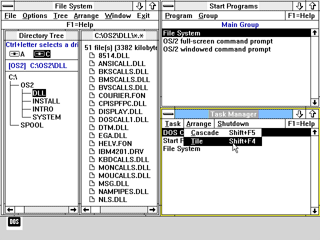Open Task menu in Task Manager

point(172,123)
